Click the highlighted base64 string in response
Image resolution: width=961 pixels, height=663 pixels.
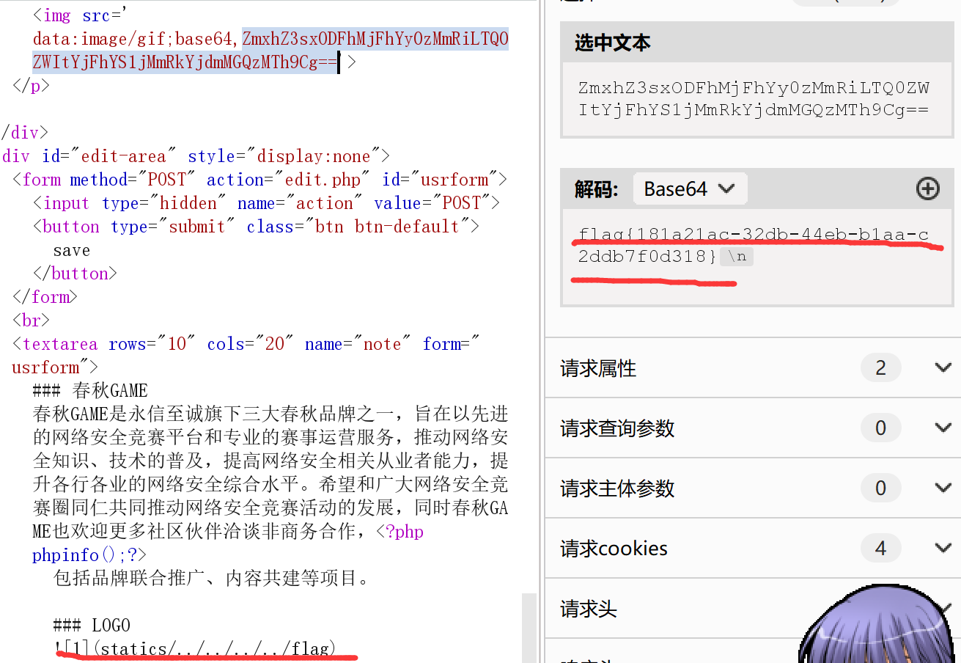[270, 51]
